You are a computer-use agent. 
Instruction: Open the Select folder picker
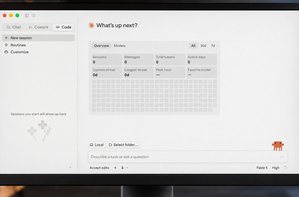tap(123, 145)
